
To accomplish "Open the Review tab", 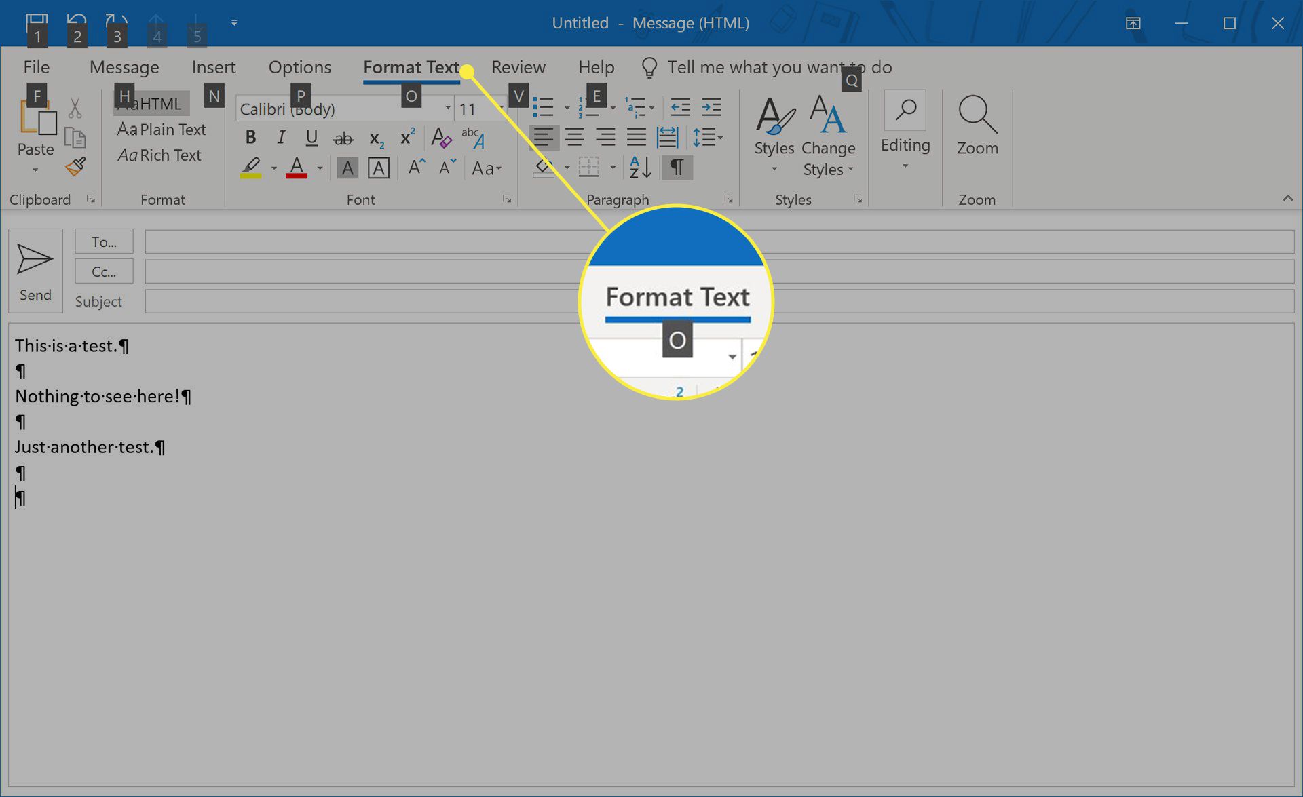I will [x=519, y=66].
